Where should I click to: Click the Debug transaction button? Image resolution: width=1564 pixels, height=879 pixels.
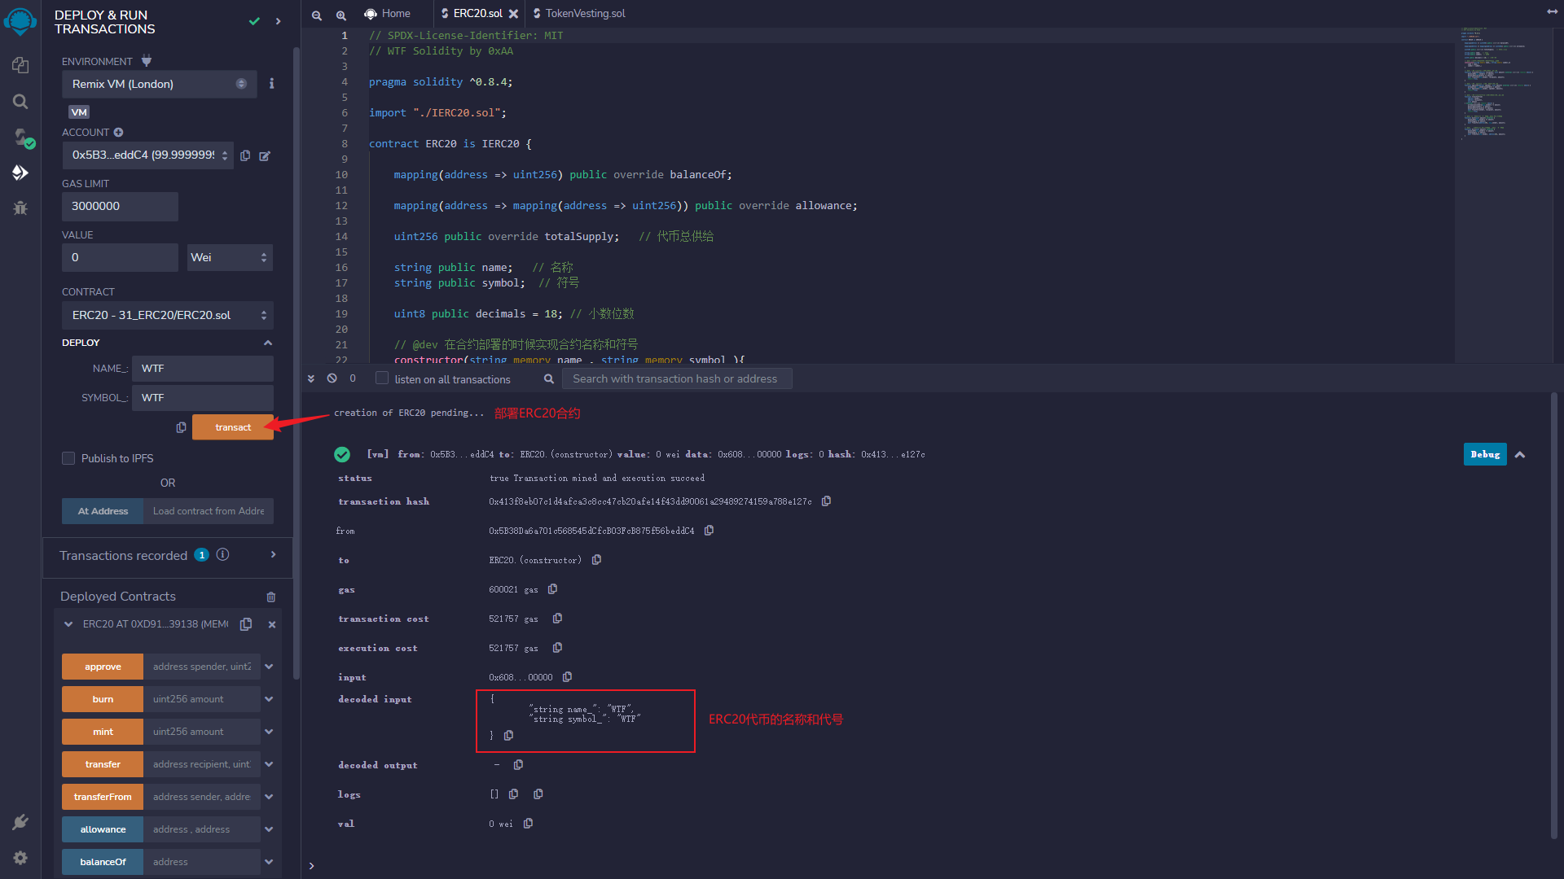[x=1485, y=454]
